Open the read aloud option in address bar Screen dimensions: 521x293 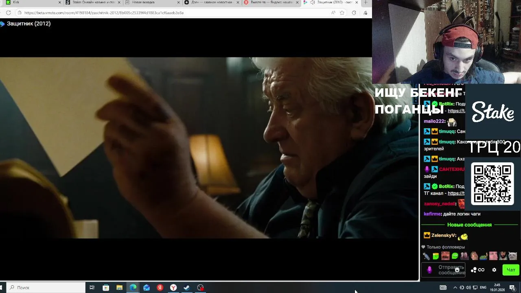tap(333, 13)
